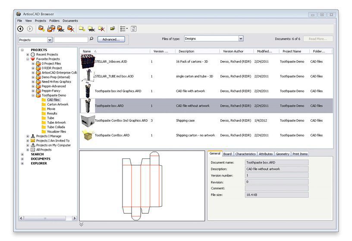Click the Toothpaste CorrBox.ARD thumbnail
The height and width of the screenshot is (241, 352).
pyautogui.click(x=88, y=135)
